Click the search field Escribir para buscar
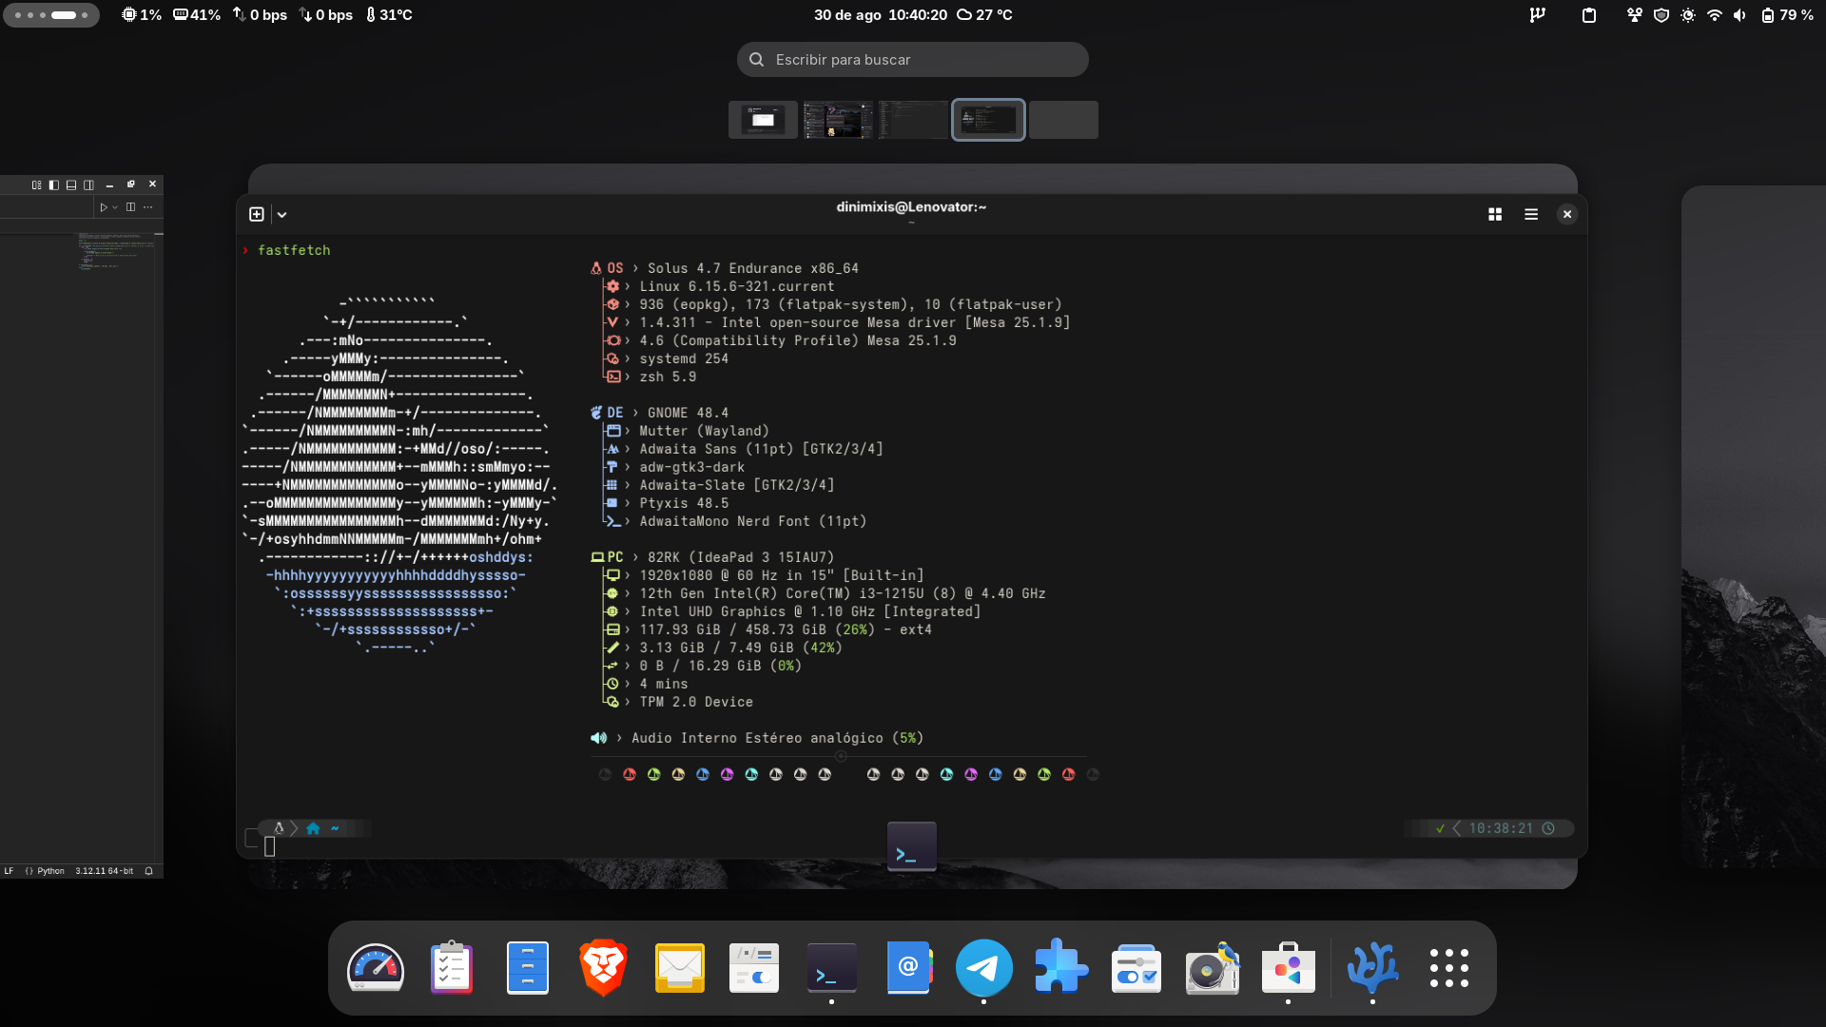 click(x=912, y=59)
